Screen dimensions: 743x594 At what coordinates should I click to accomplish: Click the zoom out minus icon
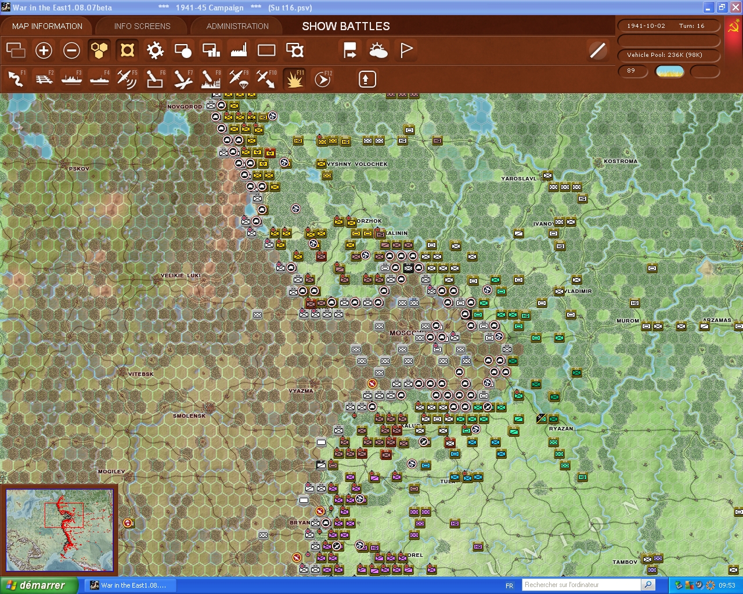click(71, 50)
